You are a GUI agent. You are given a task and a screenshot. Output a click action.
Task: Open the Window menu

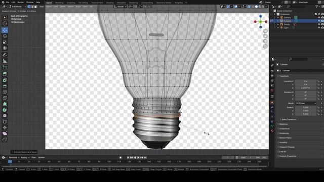click(30, 2)
